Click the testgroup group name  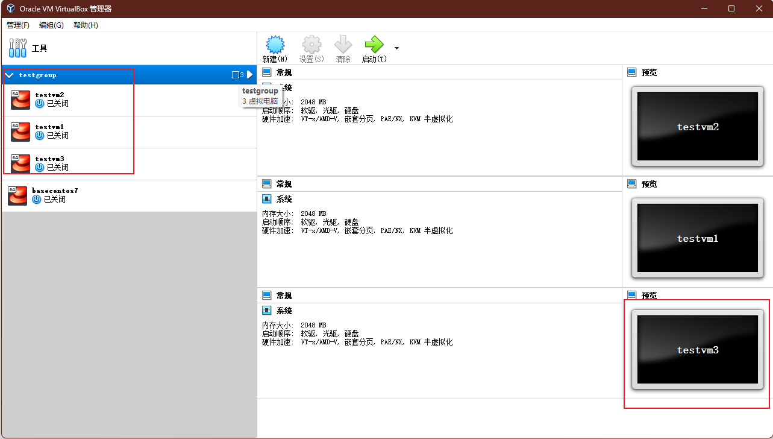[37, 75]
